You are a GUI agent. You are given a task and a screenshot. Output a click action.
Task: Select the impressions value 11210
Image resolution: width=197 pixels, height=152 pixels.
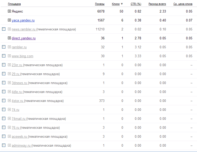point(100,29)
